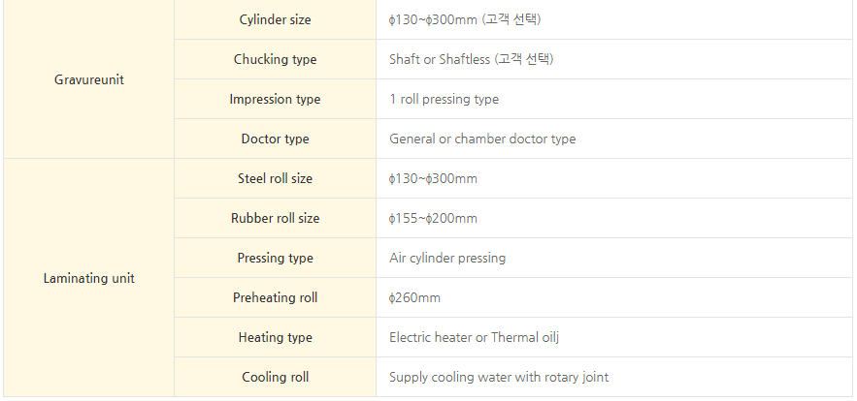Select the Heating type label
Screen dimensions: 857x401
click(x=275, y=338)
